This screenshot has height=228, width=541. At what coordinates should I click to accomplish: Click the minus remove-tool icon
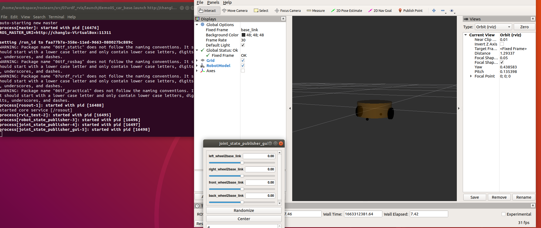[x=443, y=11]
